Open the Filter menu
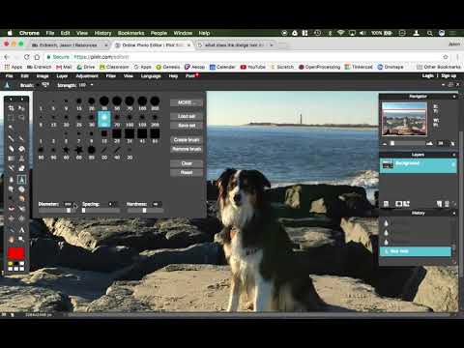The image size is (464, 348). [x=111, y=76]
